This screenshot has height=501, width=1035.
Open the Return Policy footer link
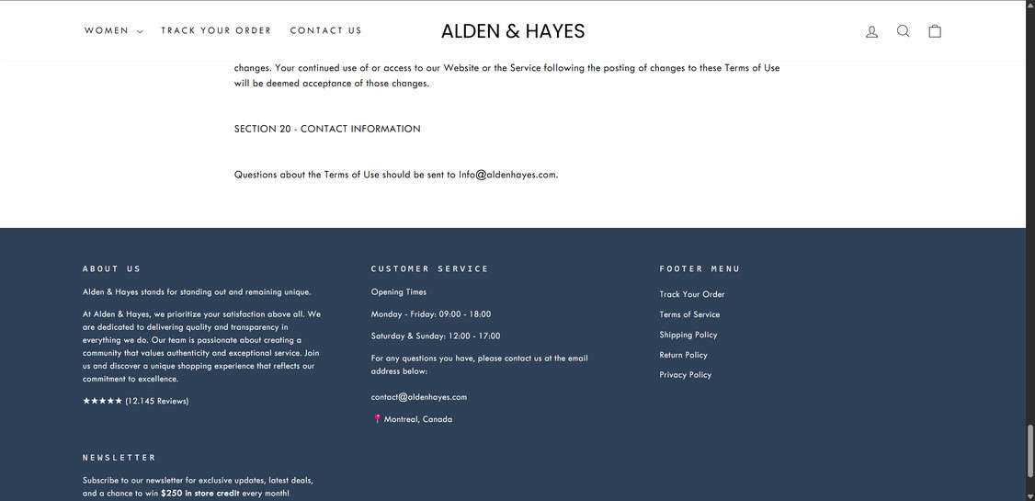(x=683, y=355)
